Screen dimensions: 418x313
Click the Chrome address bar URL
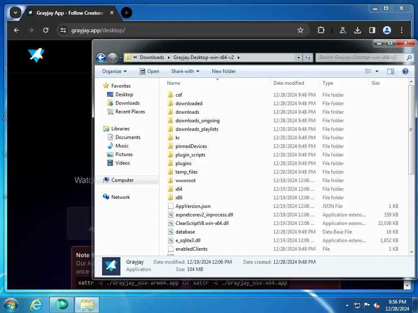tap(98, 30)
